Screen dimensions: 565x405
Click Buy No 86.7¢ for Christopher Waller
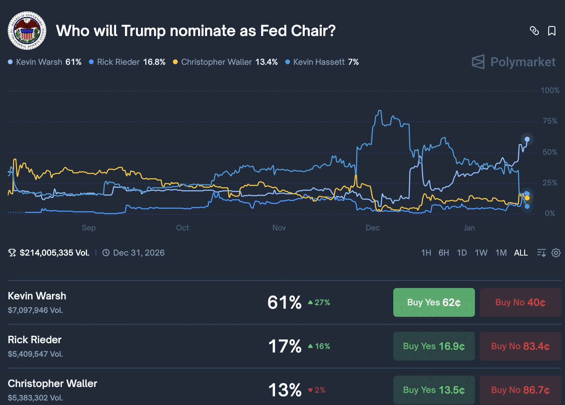tap(520, 390)
